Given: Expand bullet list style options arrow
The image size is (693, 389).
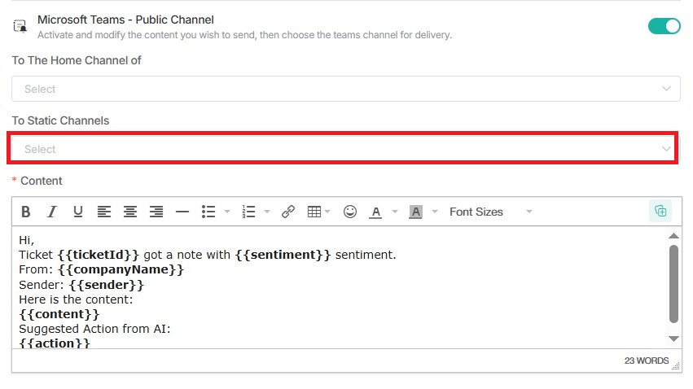Looking at the screenshot, I should [227, 212].
